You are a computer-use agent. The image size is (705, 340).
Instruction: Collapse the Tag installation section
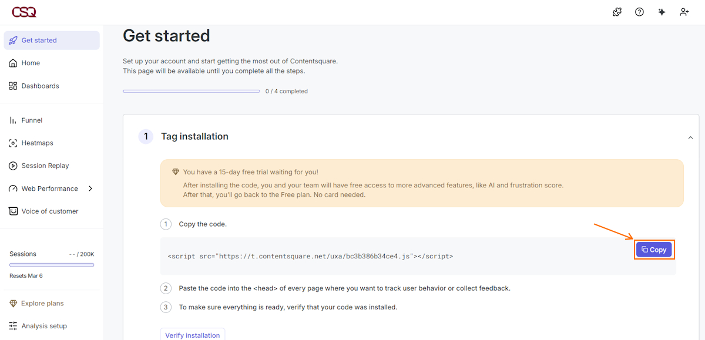(x=690, y=136)
